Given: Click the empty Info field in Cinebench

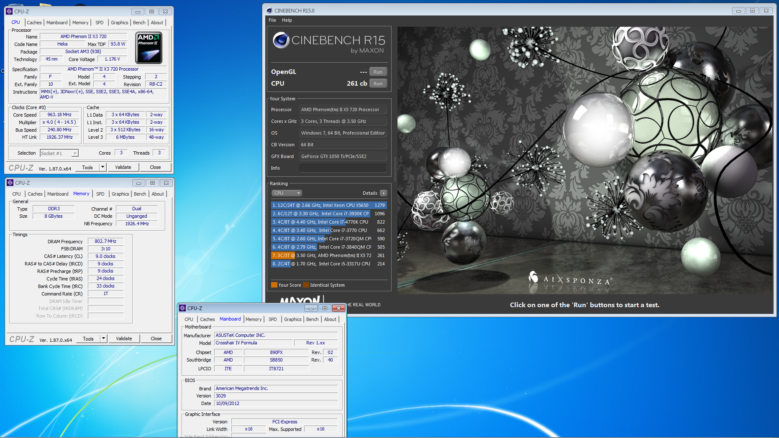Looking at the screenshot, I should point(343,168).
